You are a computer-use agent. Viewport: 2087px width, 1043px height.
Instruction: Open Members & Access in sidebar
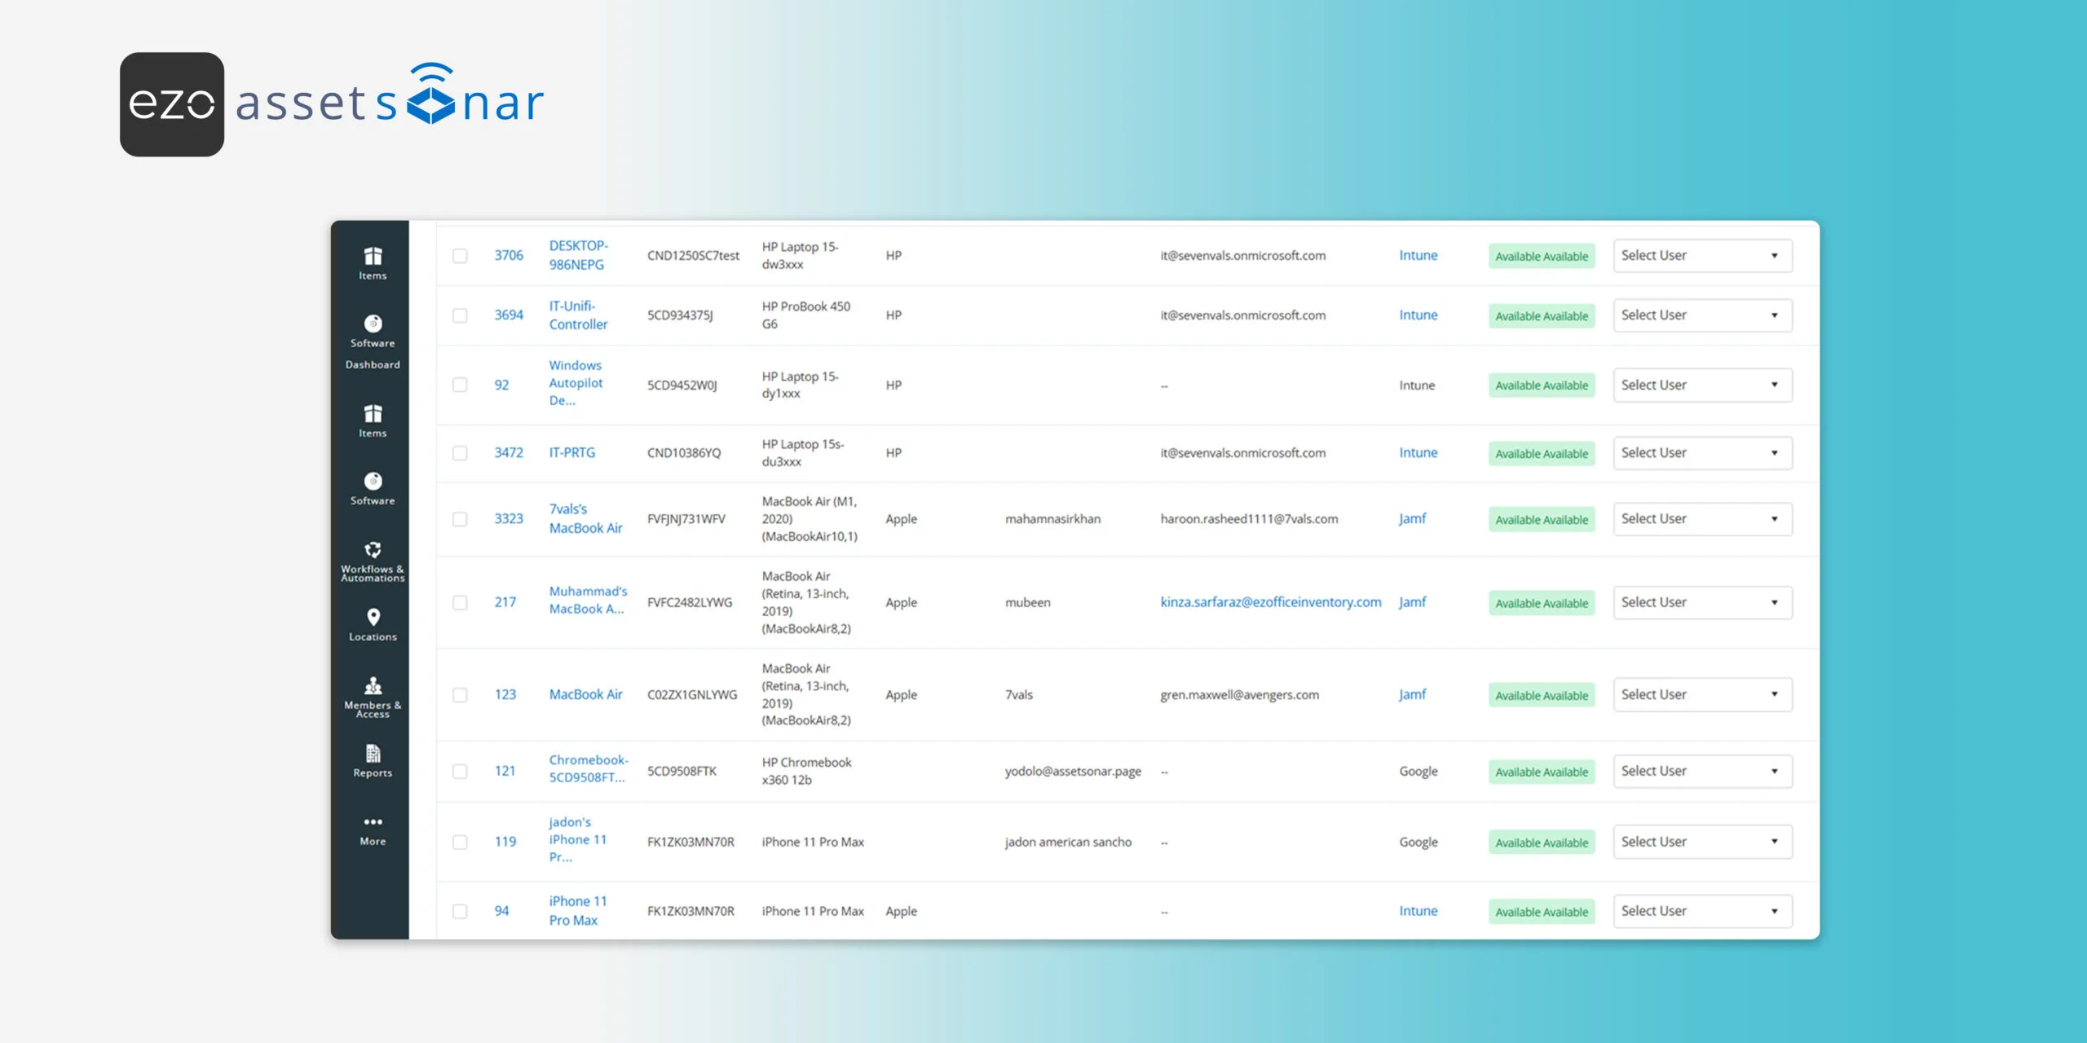pyautogui.click(x=373, y=697)
